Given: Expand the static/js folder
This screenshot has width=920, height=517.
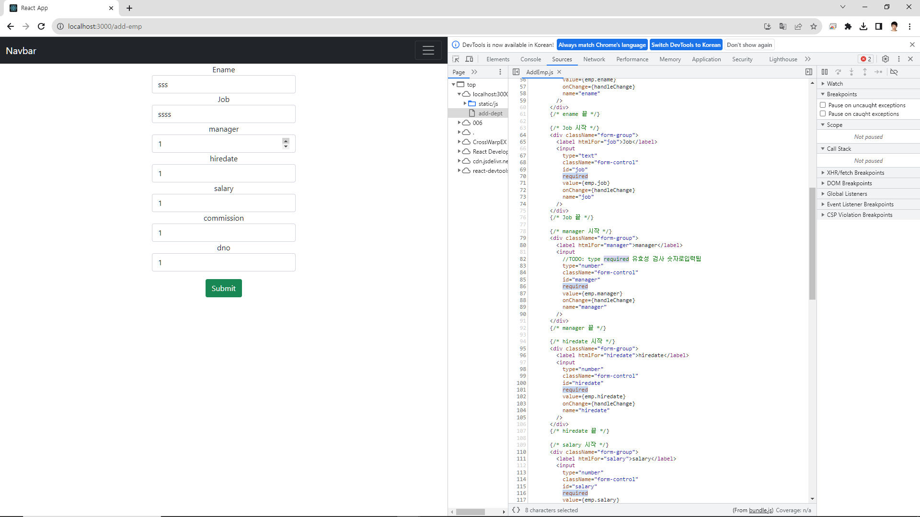Looking at the screenshot, I should pyautogui.click(x=465, y=103).
